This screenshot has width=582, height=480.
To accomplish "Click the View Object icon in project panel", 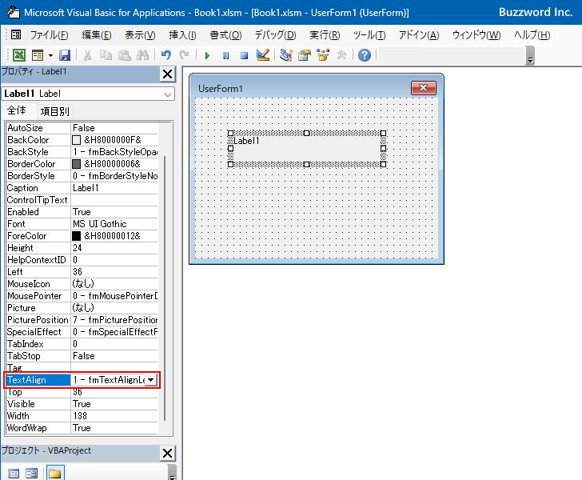I will coord(32,474).
